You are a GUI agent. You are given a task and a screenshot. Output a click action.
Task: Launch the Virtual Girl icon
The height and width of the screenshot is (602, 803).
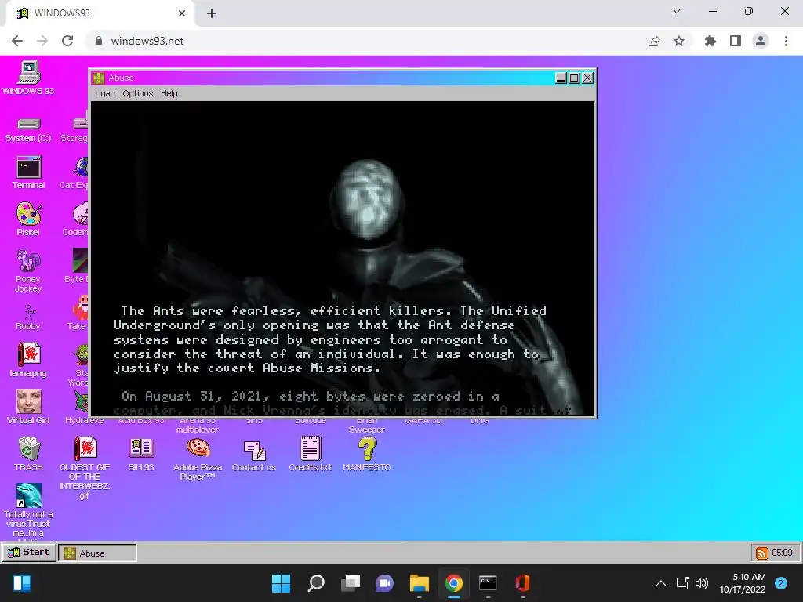(x=28, y=407)
